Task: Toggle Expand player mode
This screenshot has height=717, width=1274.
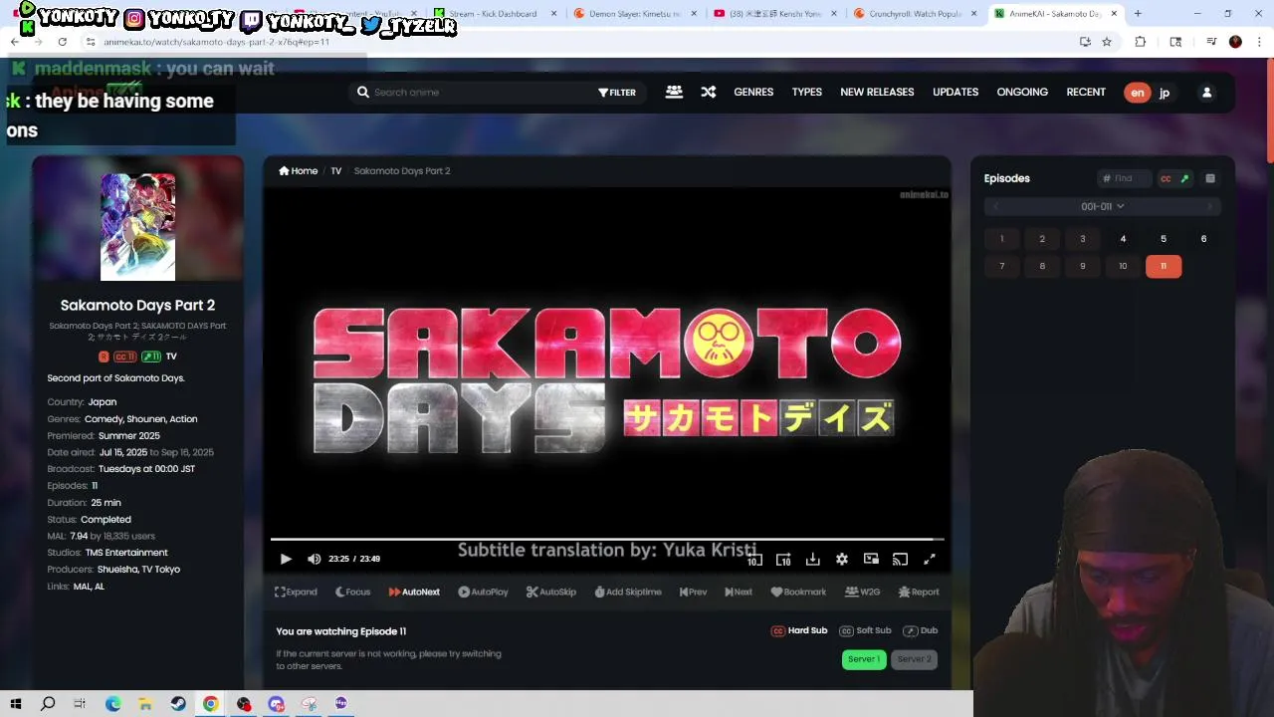Action: pos(296,592)
